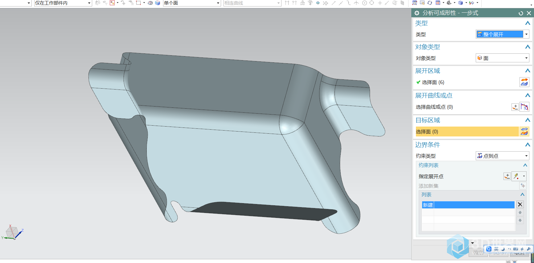The width and height of the screenshot is (534, 263).
Task: Move list item down arrow button
Action: tap(520, 220)
